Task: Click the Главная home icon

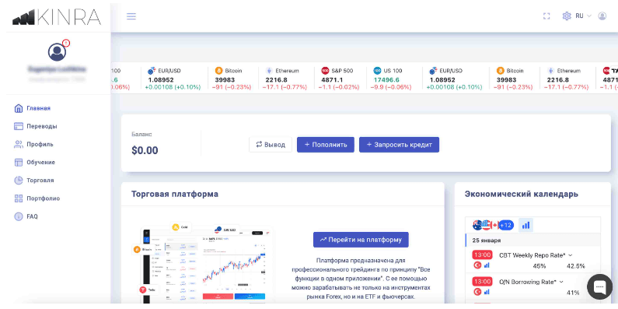Action: point(19,108)
